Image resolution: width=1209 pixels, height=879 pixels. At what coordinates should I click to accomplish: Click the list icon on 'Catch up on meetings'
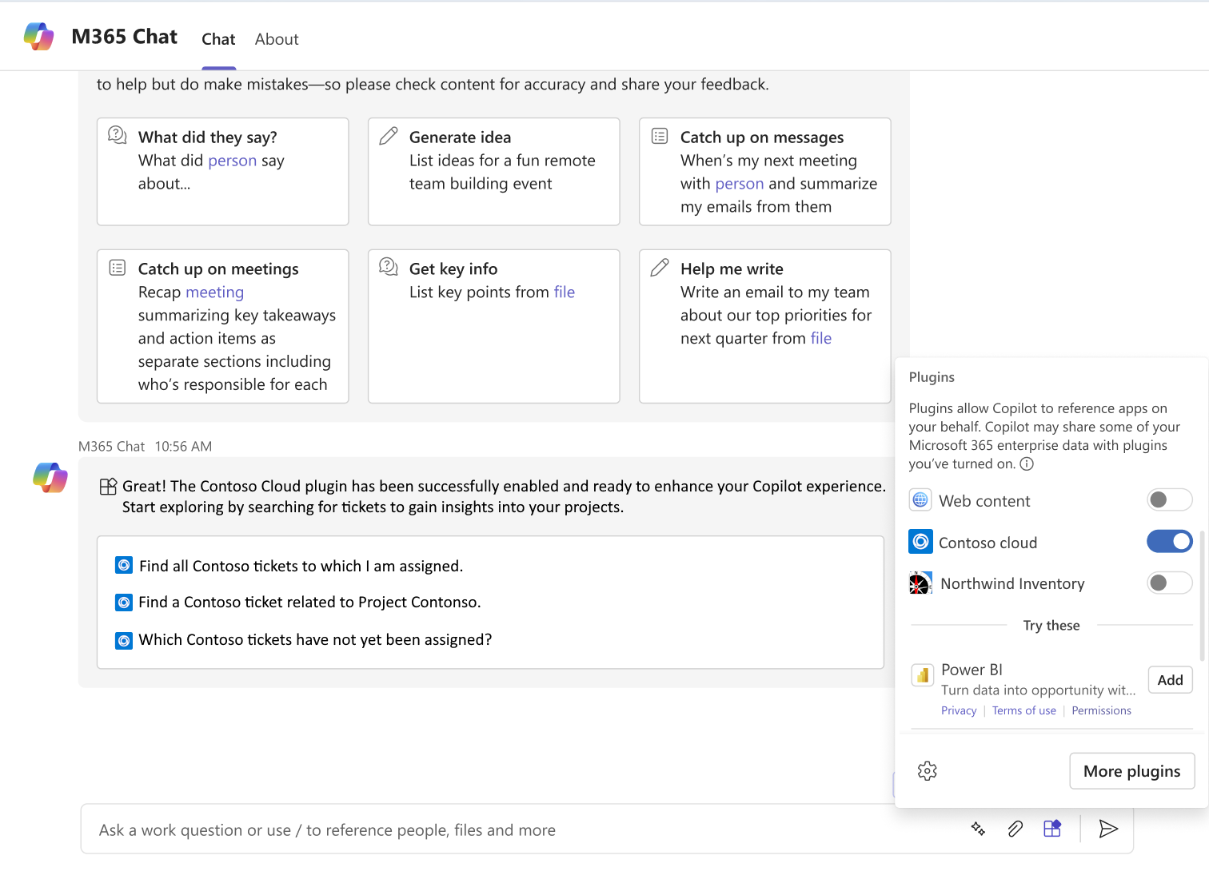(x=118, y=268)
